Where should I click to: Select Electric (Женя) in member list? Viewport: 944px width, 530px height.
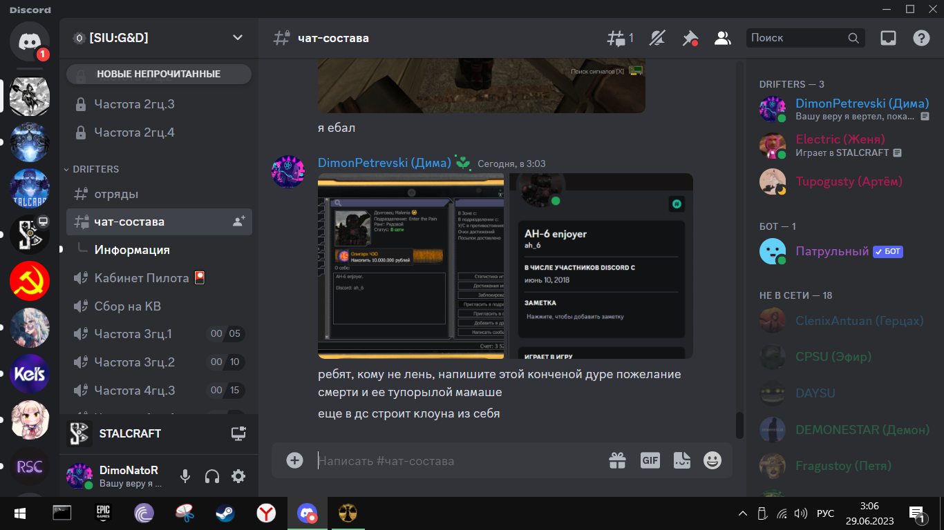[844, 145]
